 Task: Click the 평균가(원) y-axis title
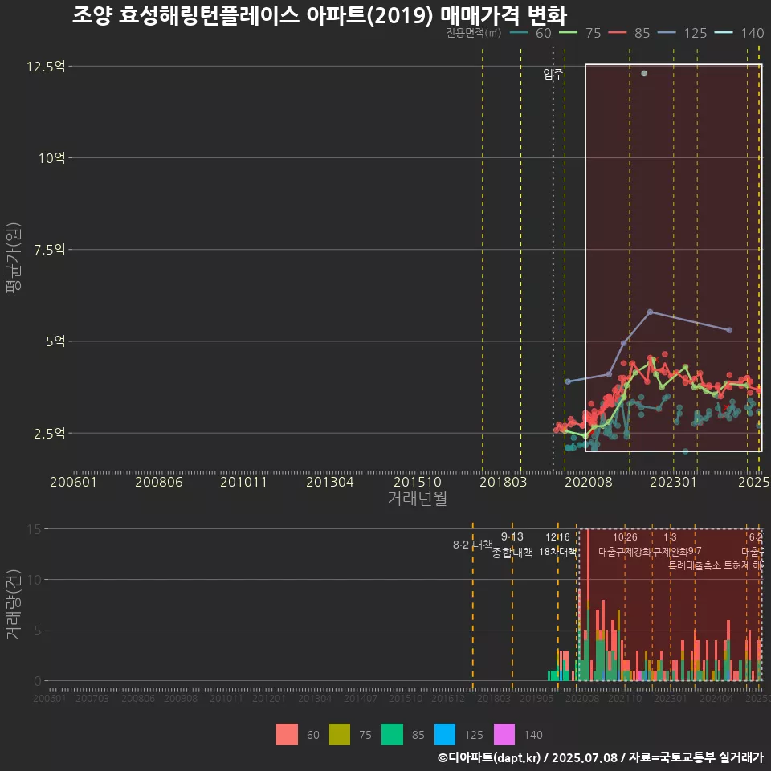14,258
